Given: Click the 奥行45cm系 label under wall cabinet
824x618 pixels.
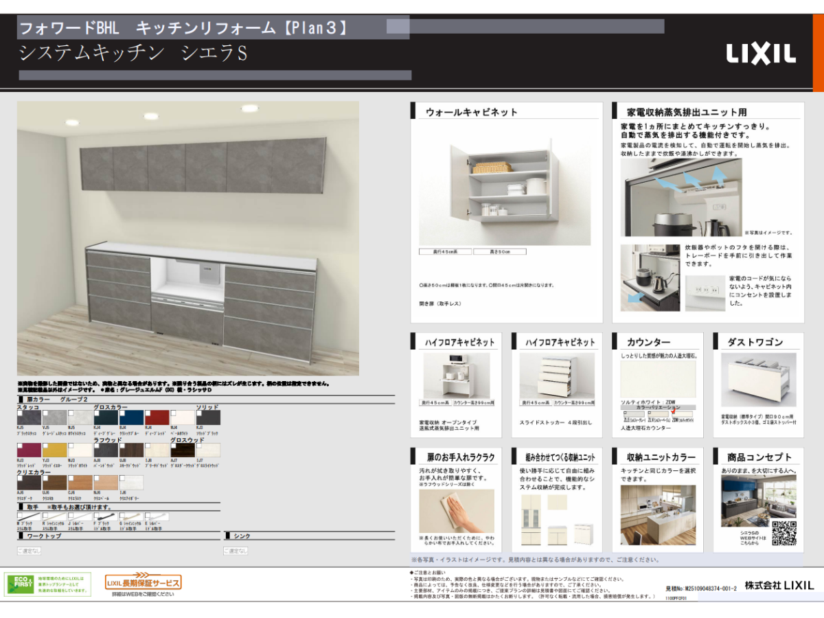Looking at the screenshot, I should tap(444, 252).
